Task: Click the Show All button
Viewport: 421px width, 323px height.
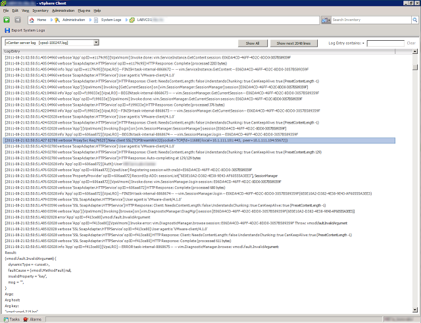Action: (x=252, y=43)
